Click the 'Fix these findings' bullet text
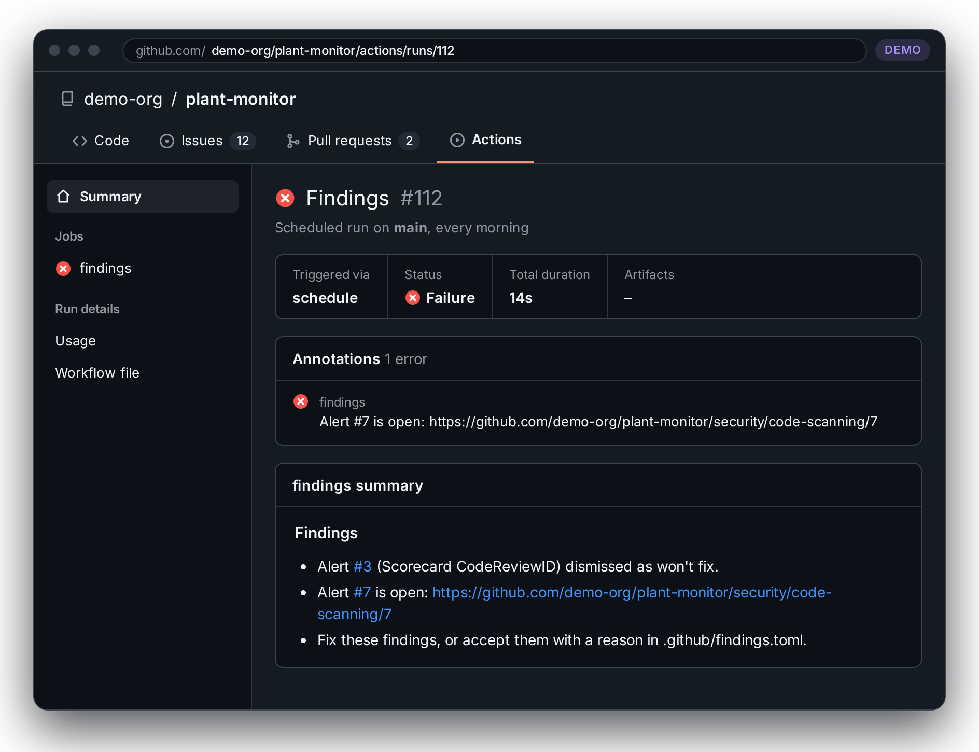 tap(562, 640)
